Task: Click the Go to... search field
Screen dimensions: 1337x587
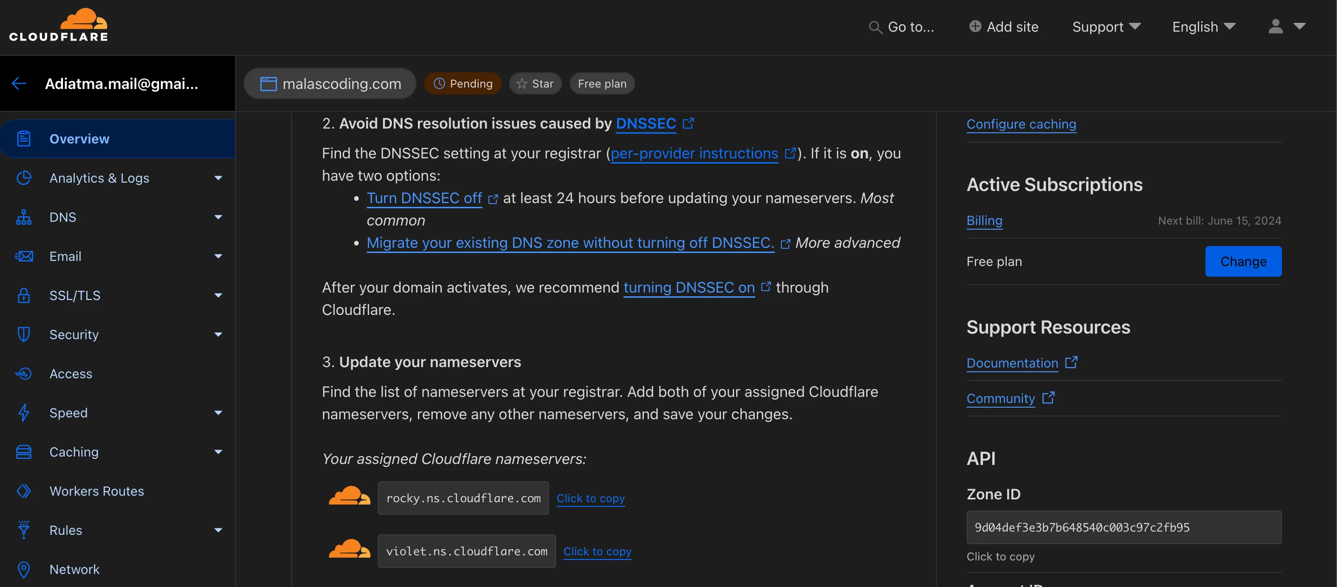Action: [x=902, y=27]
